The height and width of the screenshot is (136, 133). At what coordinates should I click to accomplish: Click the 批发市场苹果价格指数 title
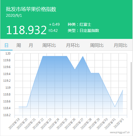[31, 9]
